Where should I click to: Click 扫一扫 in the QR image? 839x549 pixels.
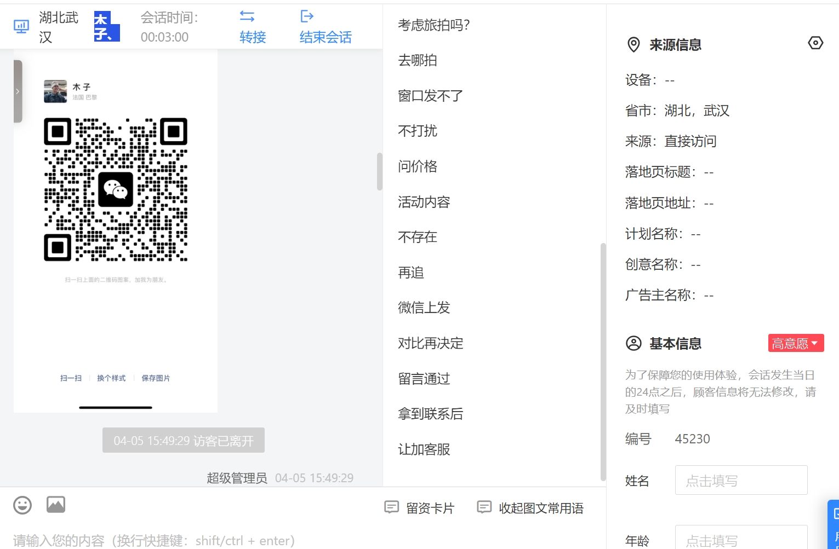[x=71, y=378]
